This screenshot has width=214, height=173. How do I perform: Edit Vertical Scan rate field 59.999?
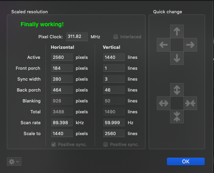[x=114, y=123]
